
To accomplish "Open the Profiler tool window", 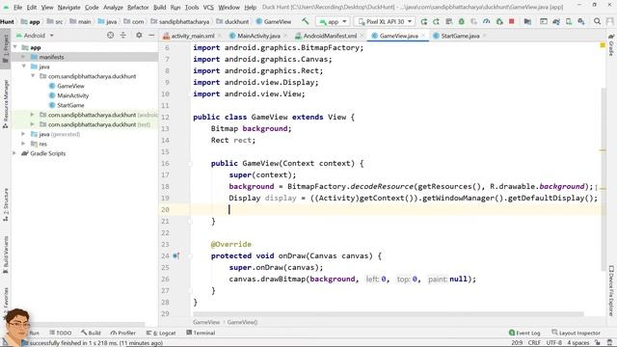I will pos(123,333).
